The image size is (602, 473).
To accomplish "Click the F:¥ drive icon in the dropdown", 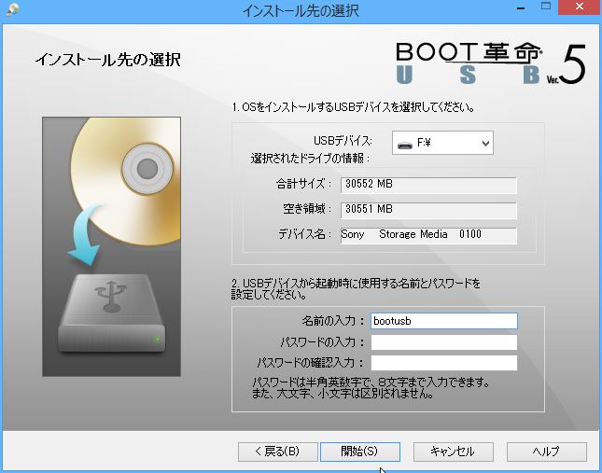I will tap(405, 145).
